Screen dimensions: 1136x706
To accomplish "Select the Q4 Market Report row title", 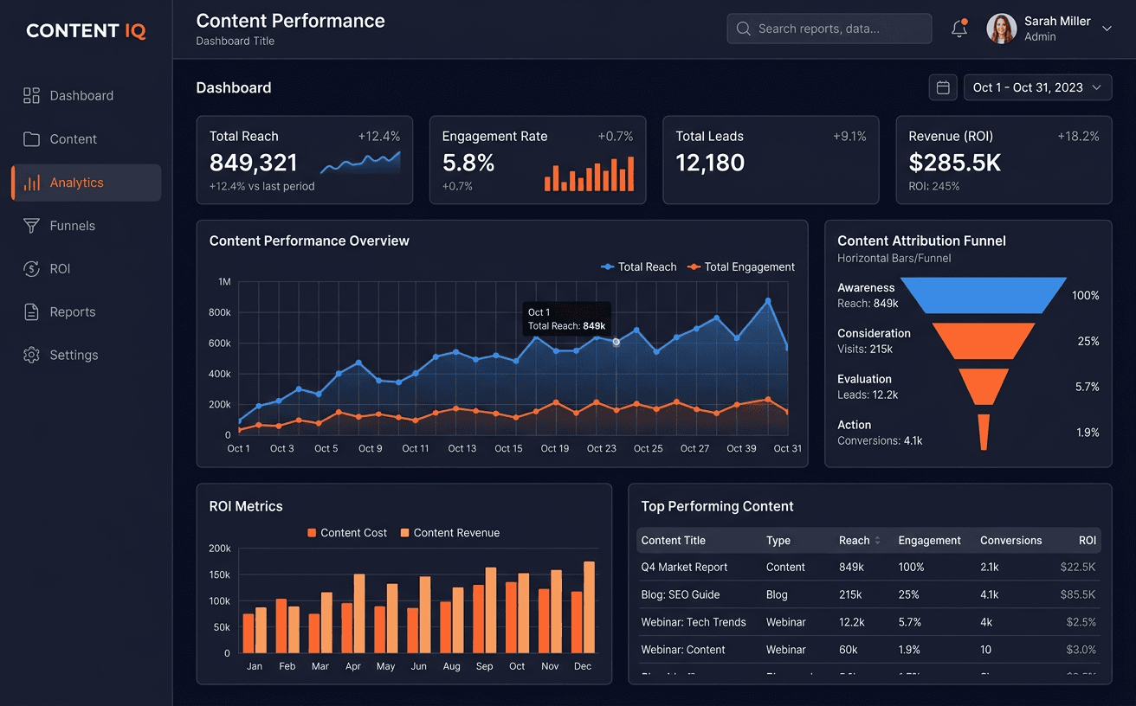I will tap(684, 568).
